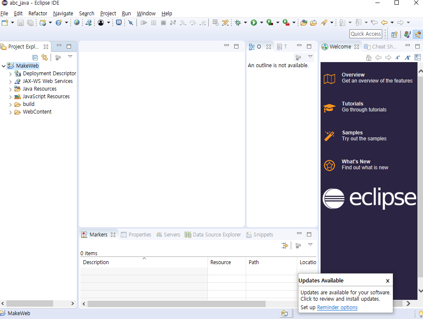Open the Window menu
The image size is (423, 319).
(x=146, y=14)
